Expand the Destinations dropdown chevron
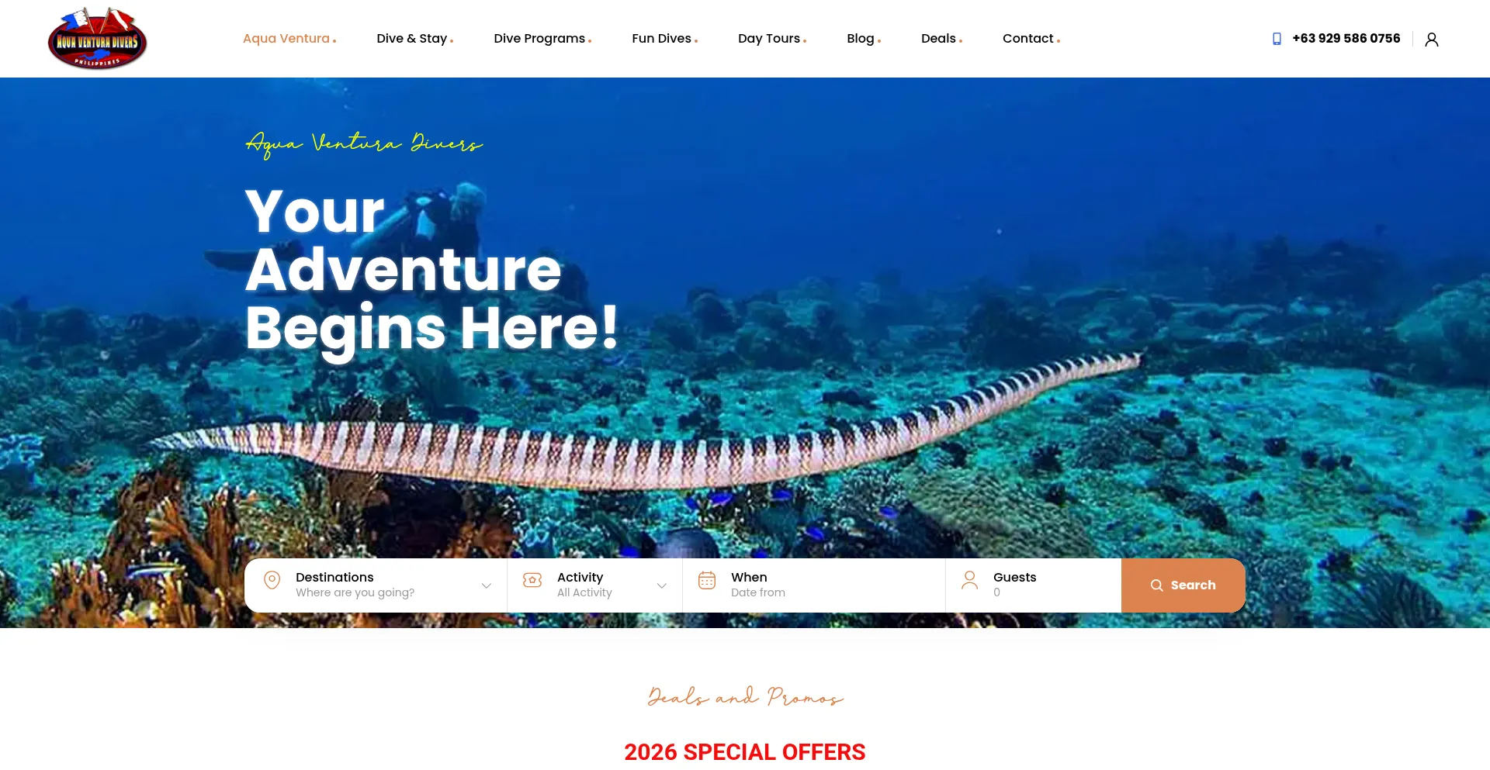The image size is (1490, 770). (487, 585)
